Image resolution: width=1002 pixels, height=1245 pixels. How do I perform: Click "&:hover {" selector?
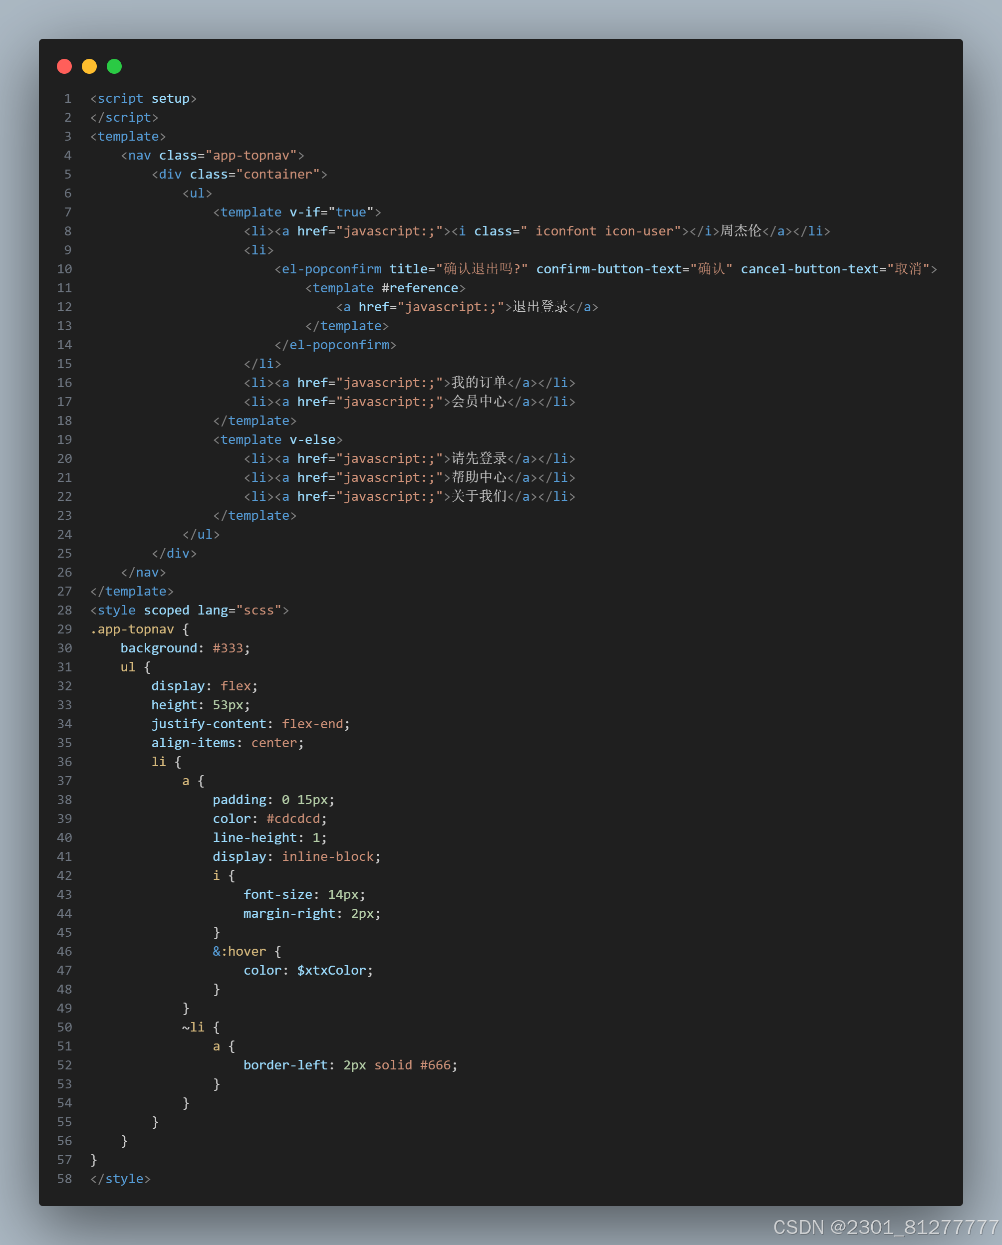pos(247,952)
